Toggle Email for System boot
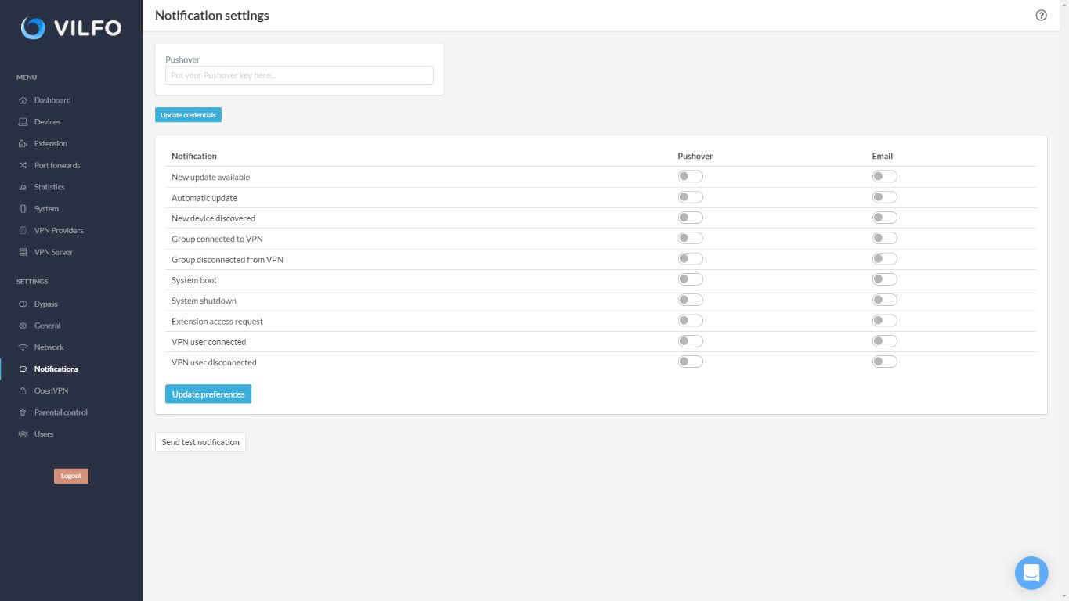Screen dimensions: 1069x601 coord(885,279)
